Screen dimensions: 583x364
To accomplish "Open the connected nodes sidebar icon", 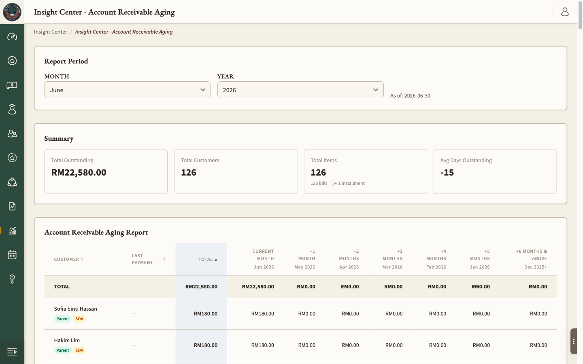I will tap(12, 182).
